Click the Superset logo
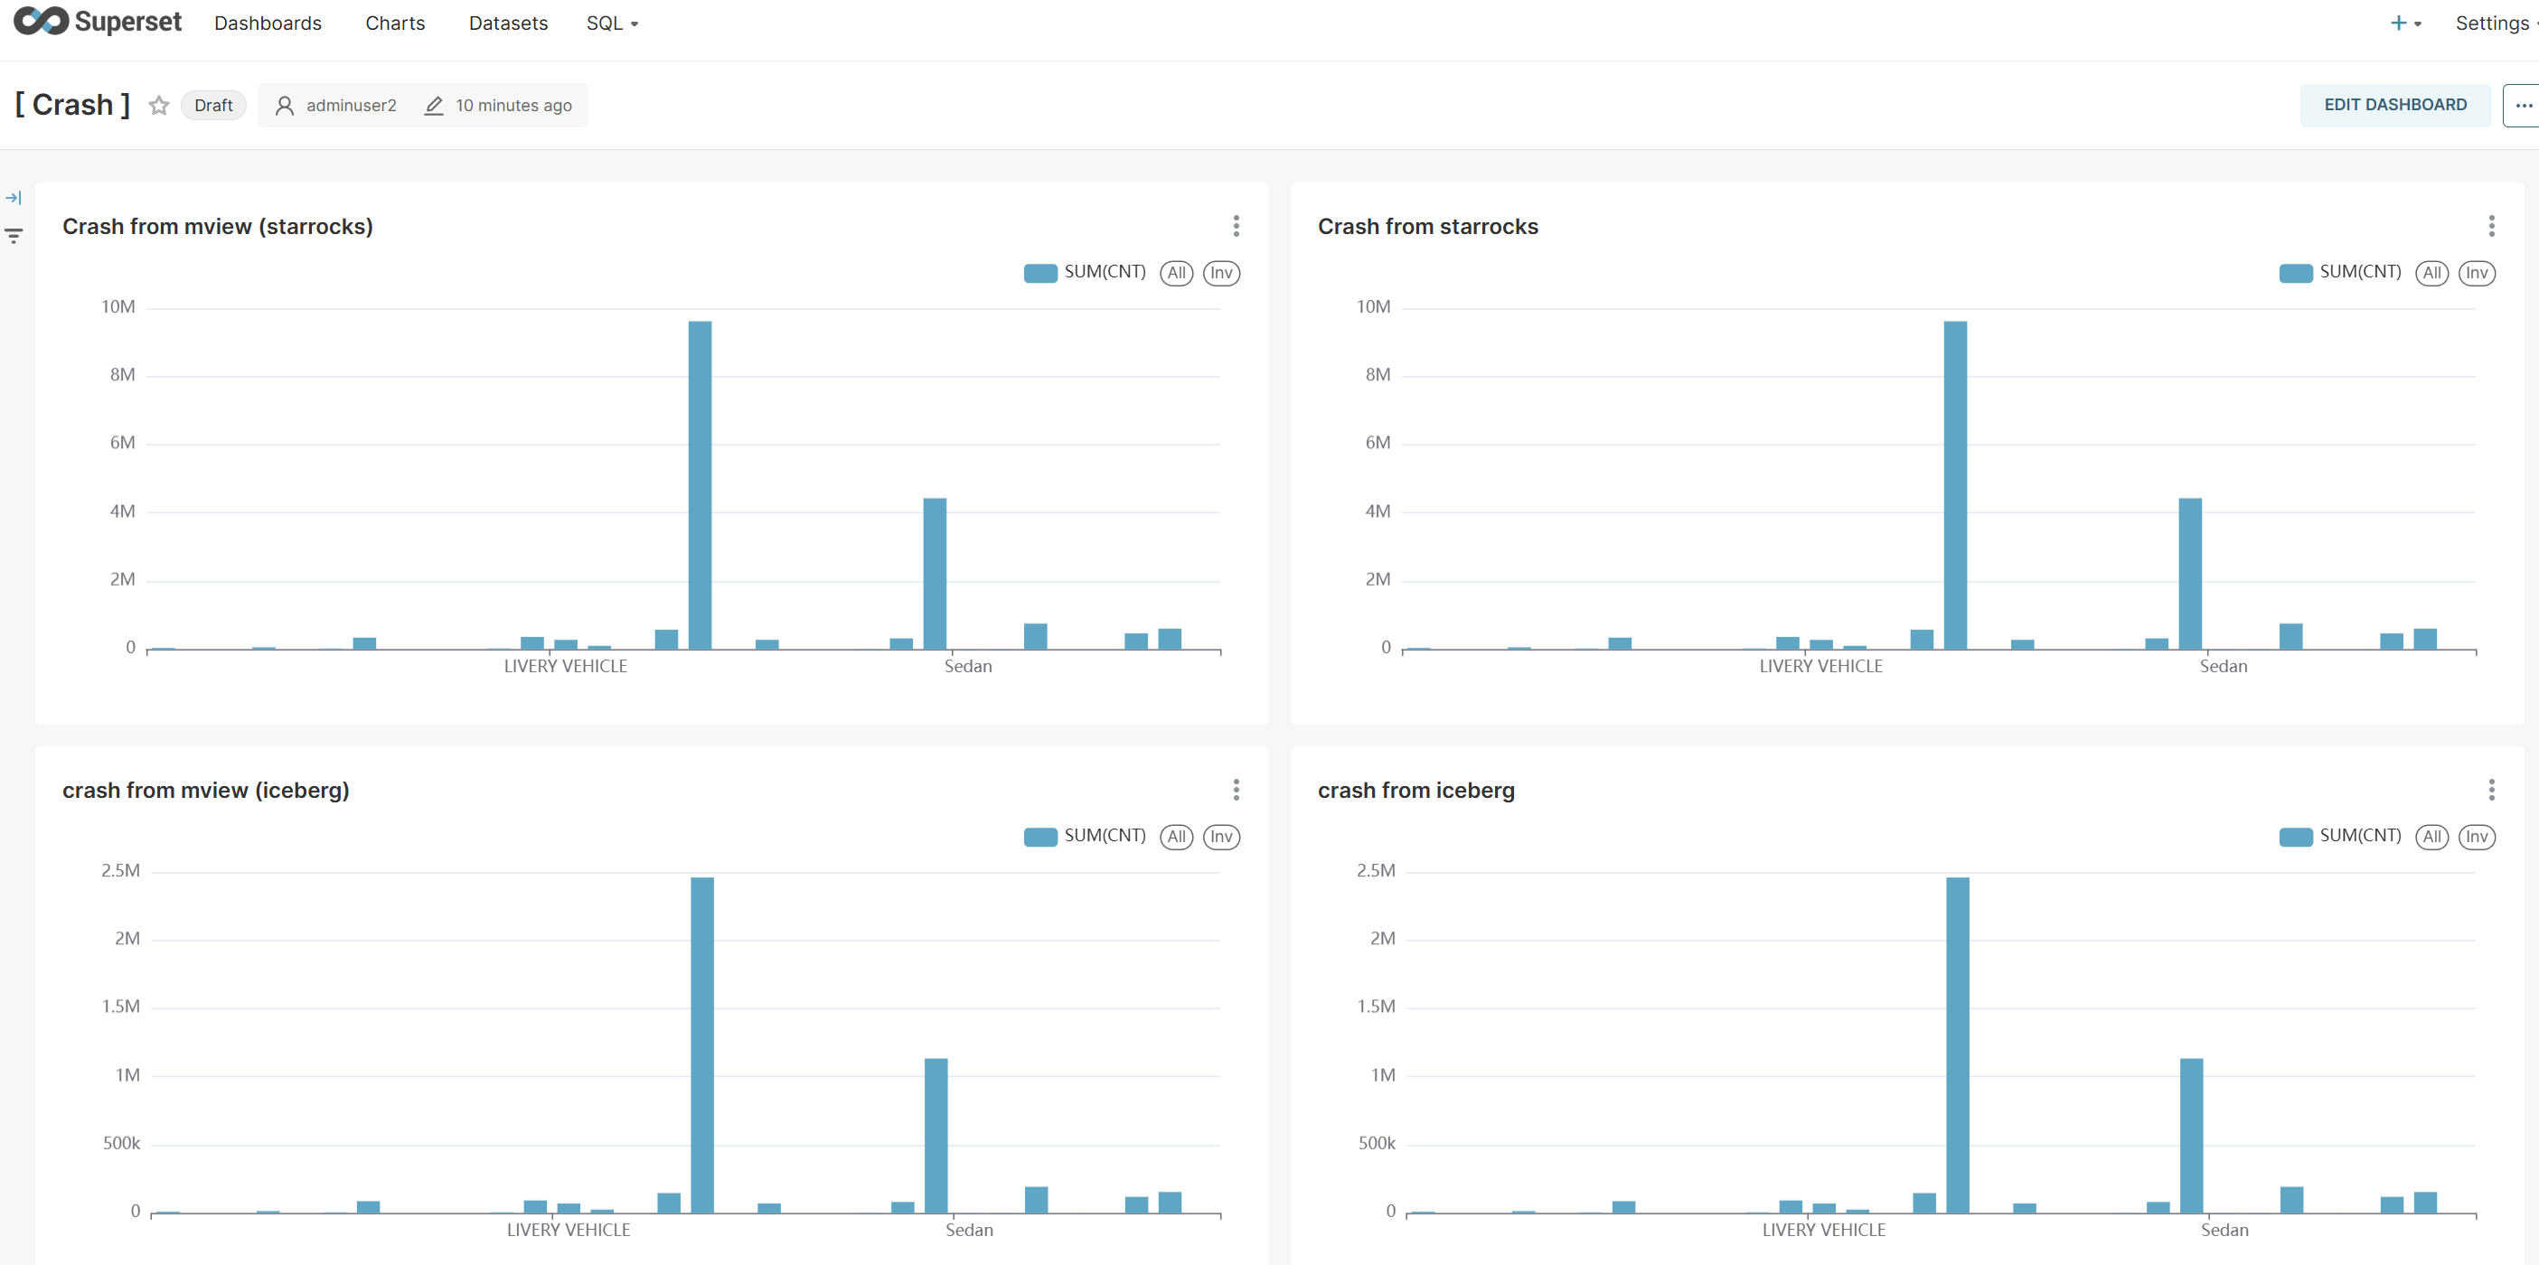 (98, 22)
